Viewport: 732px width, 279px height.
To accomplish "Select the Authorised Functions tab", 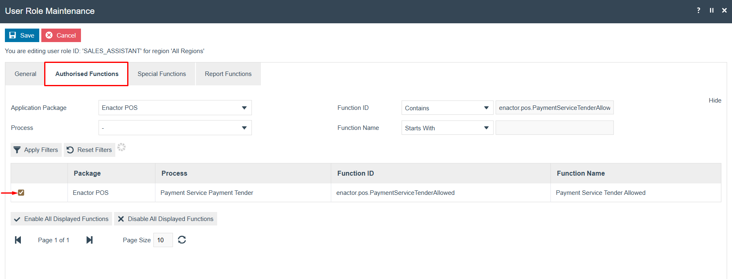I will (87, 74).
